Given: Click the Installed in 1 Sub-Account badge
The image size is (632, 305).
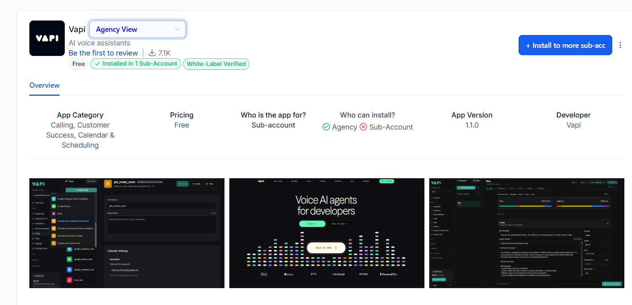Looking at the screenshot, I should pos(136,64).
